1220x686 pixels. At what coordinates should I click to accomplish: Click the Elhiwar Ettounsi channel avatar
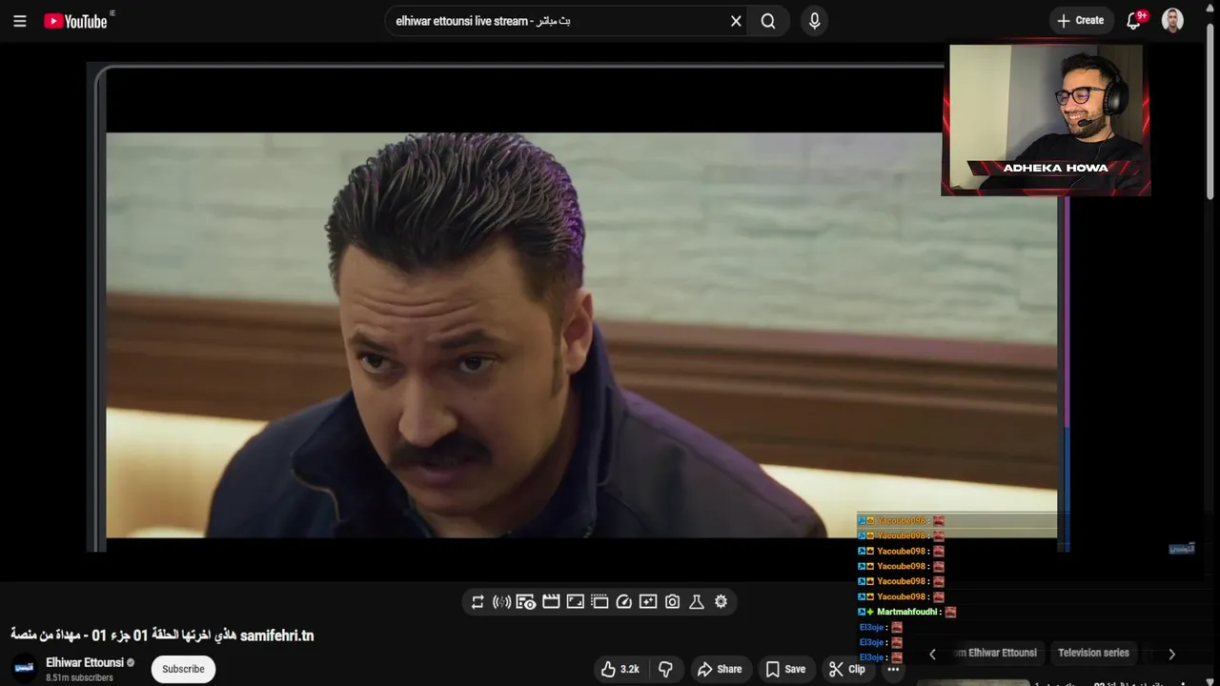(x=25, y=669)
